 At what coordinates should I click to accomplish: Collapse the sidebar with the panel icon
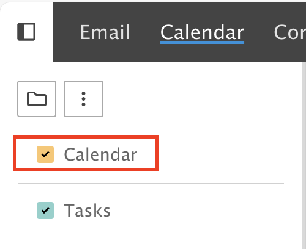26,32
